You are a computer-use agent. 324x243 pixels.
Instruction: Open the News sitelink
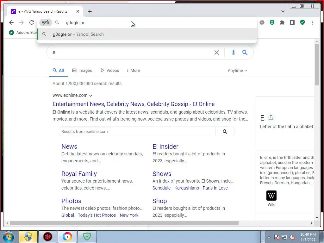[x=69, y=146]
